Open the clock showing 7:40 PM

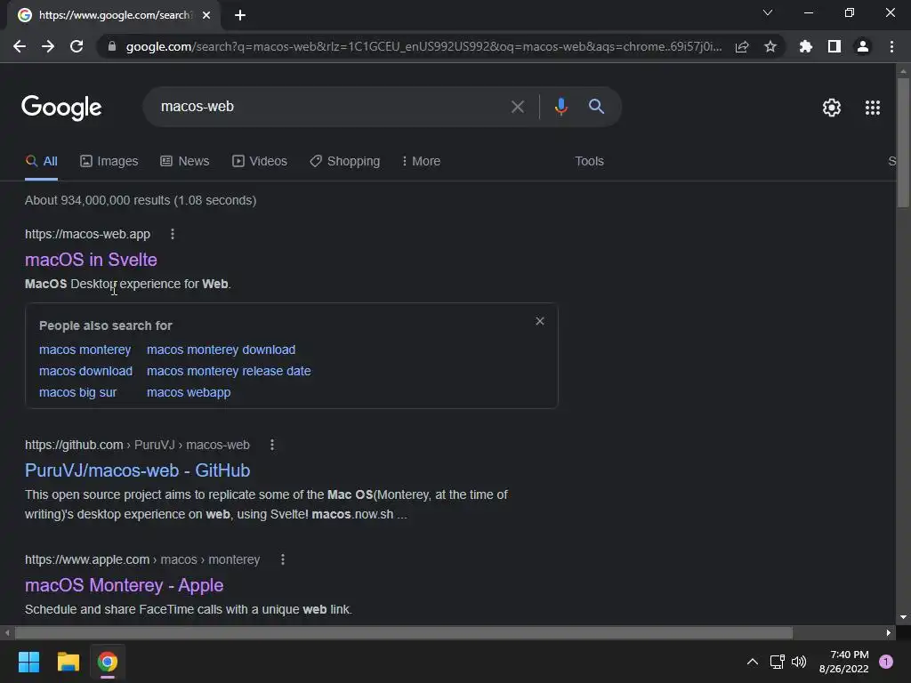[x=843, y=662]
